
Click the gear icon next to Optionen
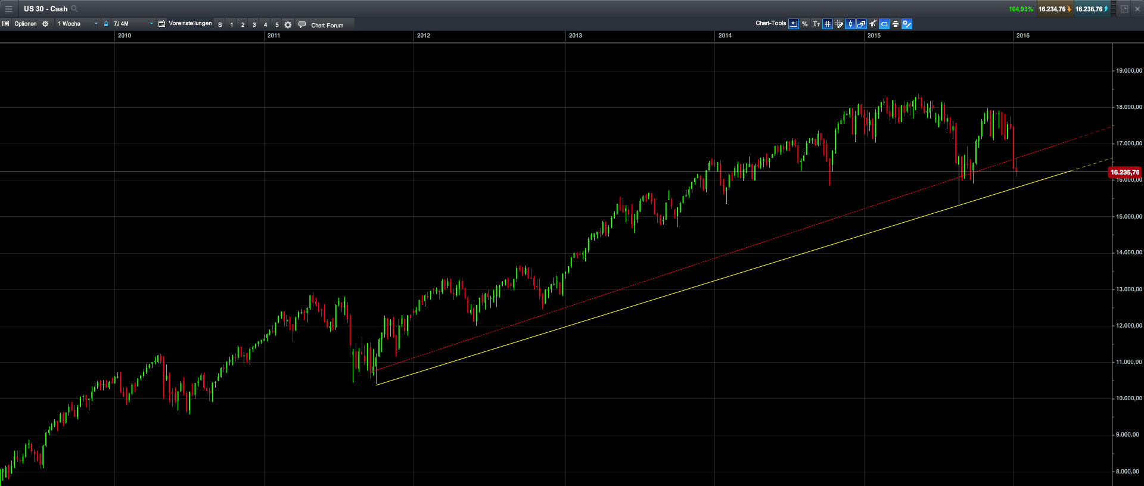pyautogui.click(x=45, y=24)
